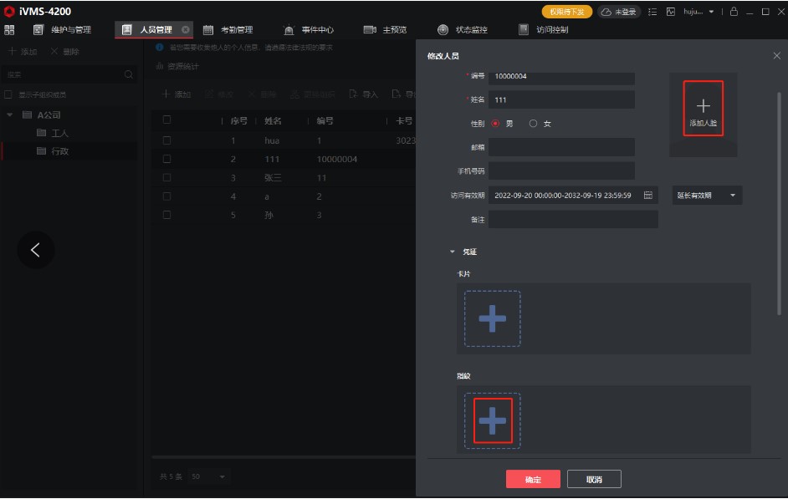Switch to the 访问控制 tab
The height and width of the screenshot is (499, 788).
click(543, 29)
